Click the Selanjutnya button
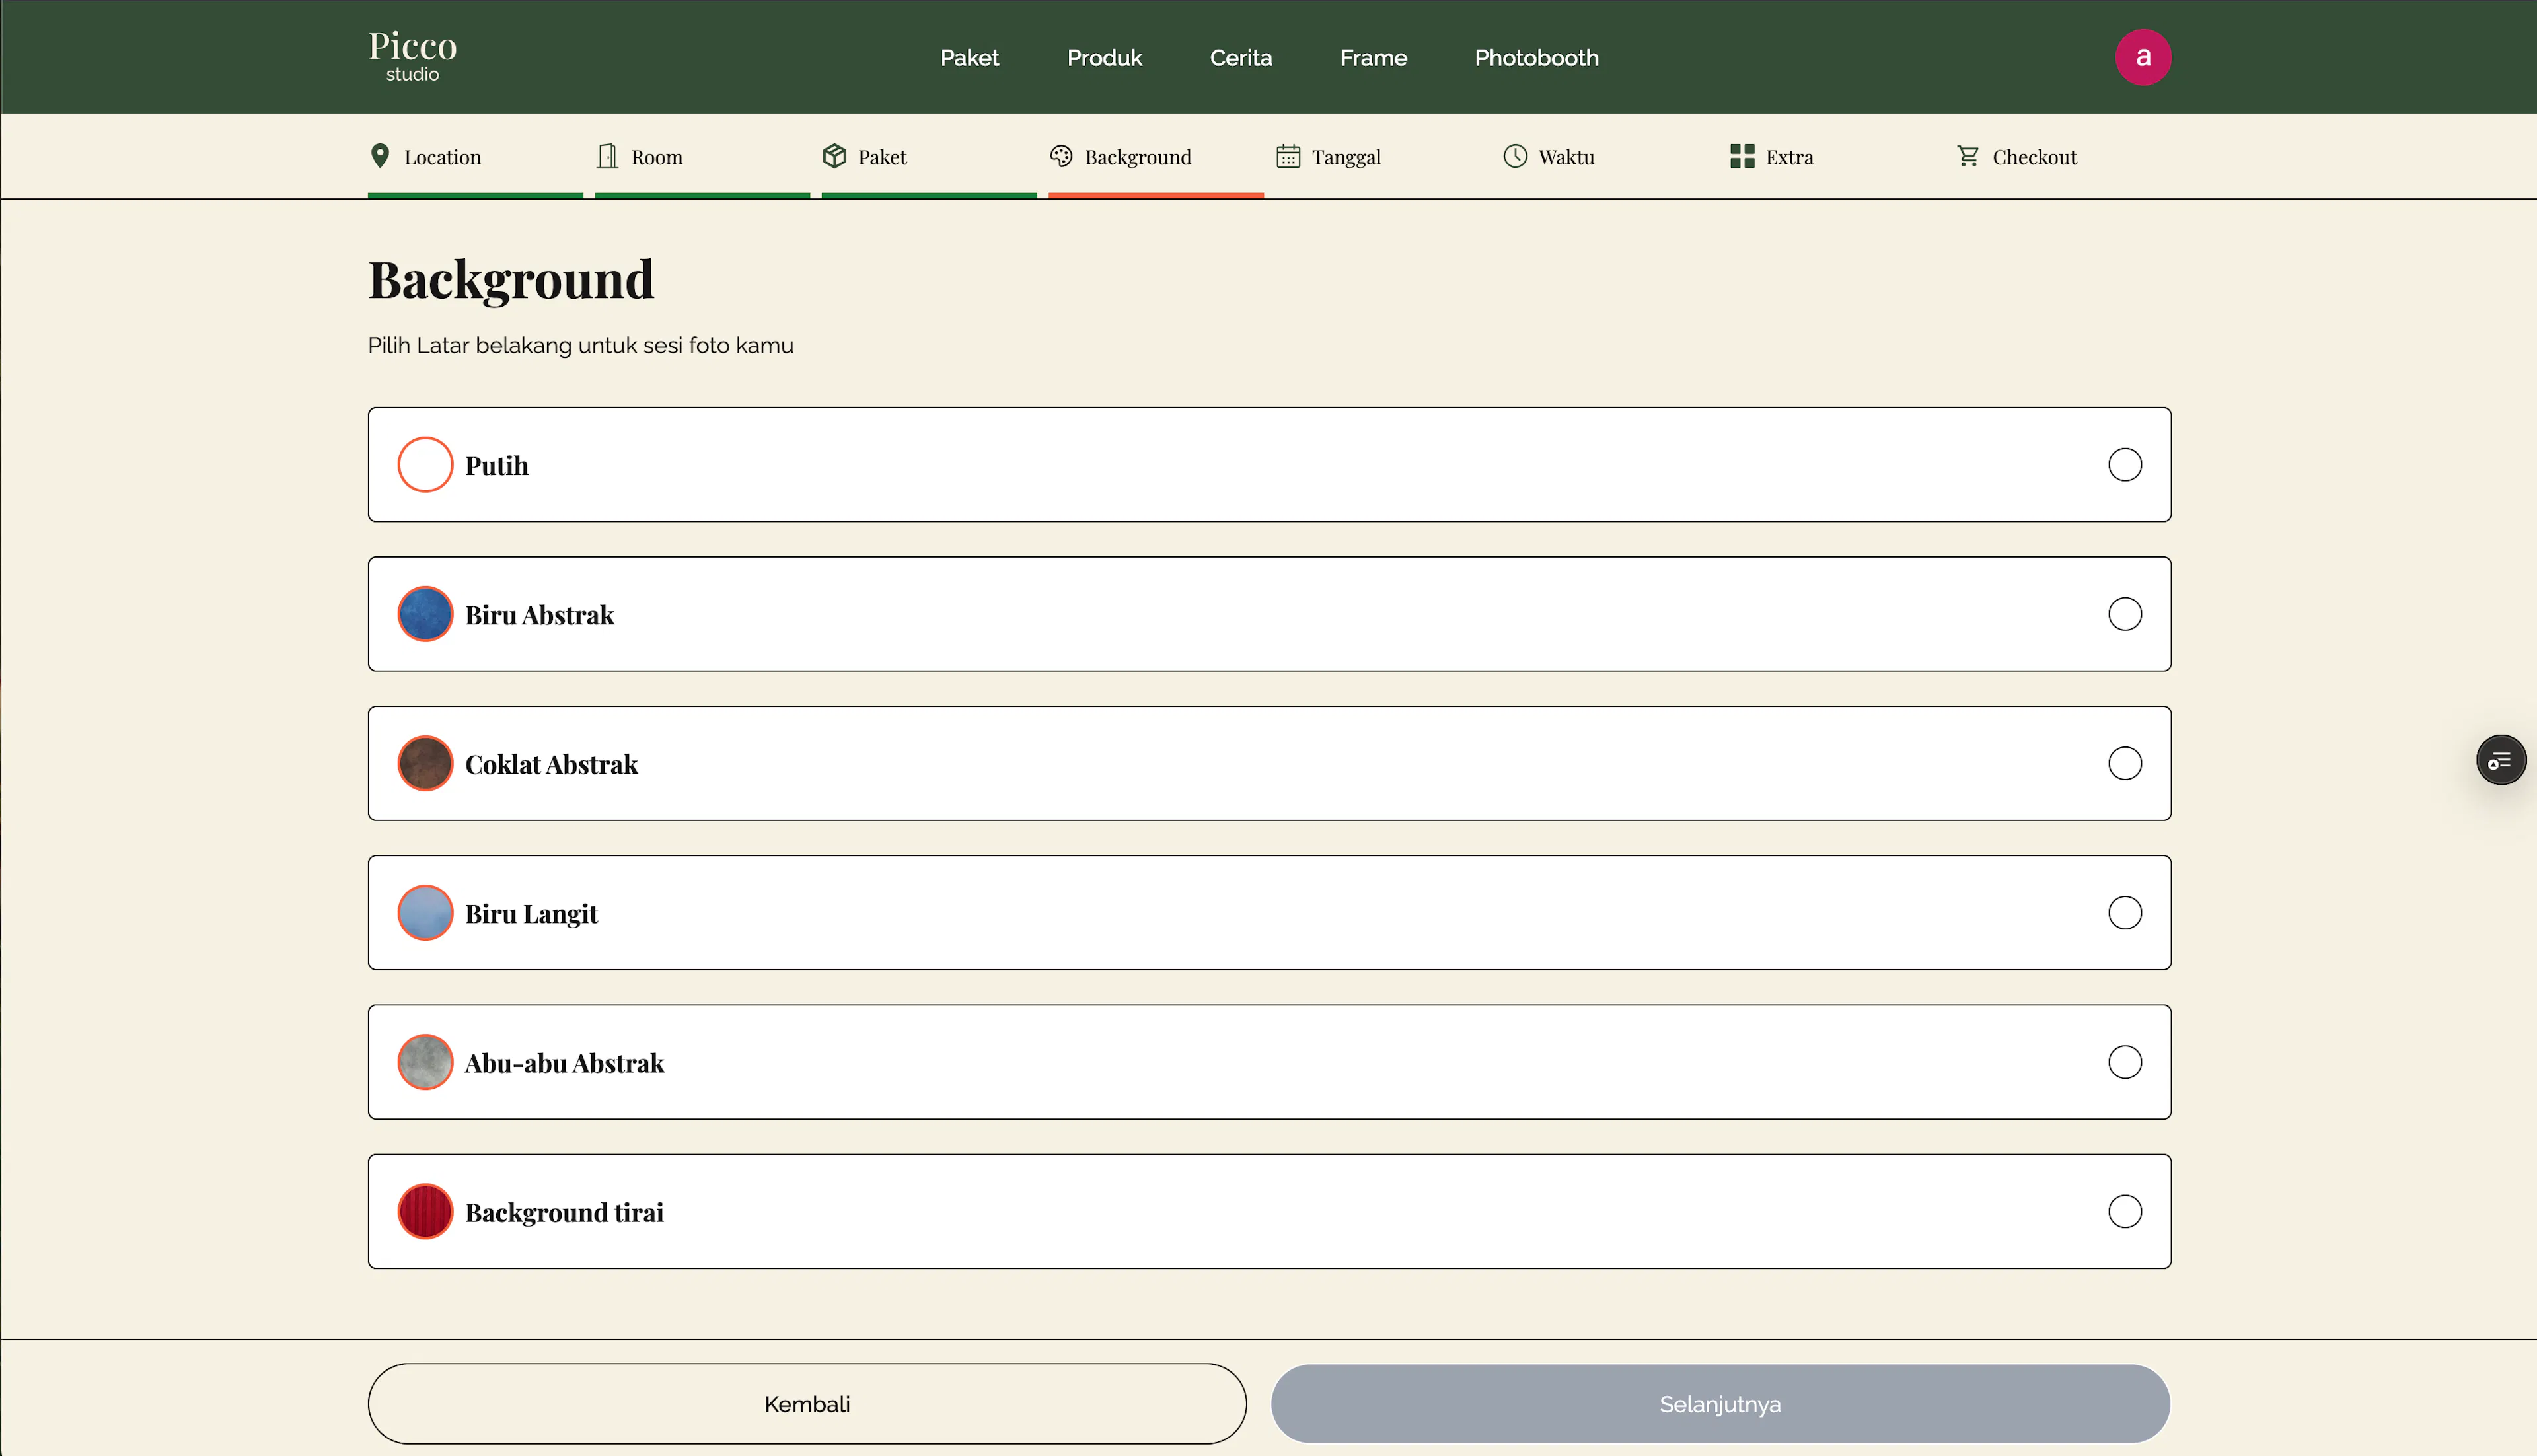The image size is (2537, 1456). click(1720, 1404)
